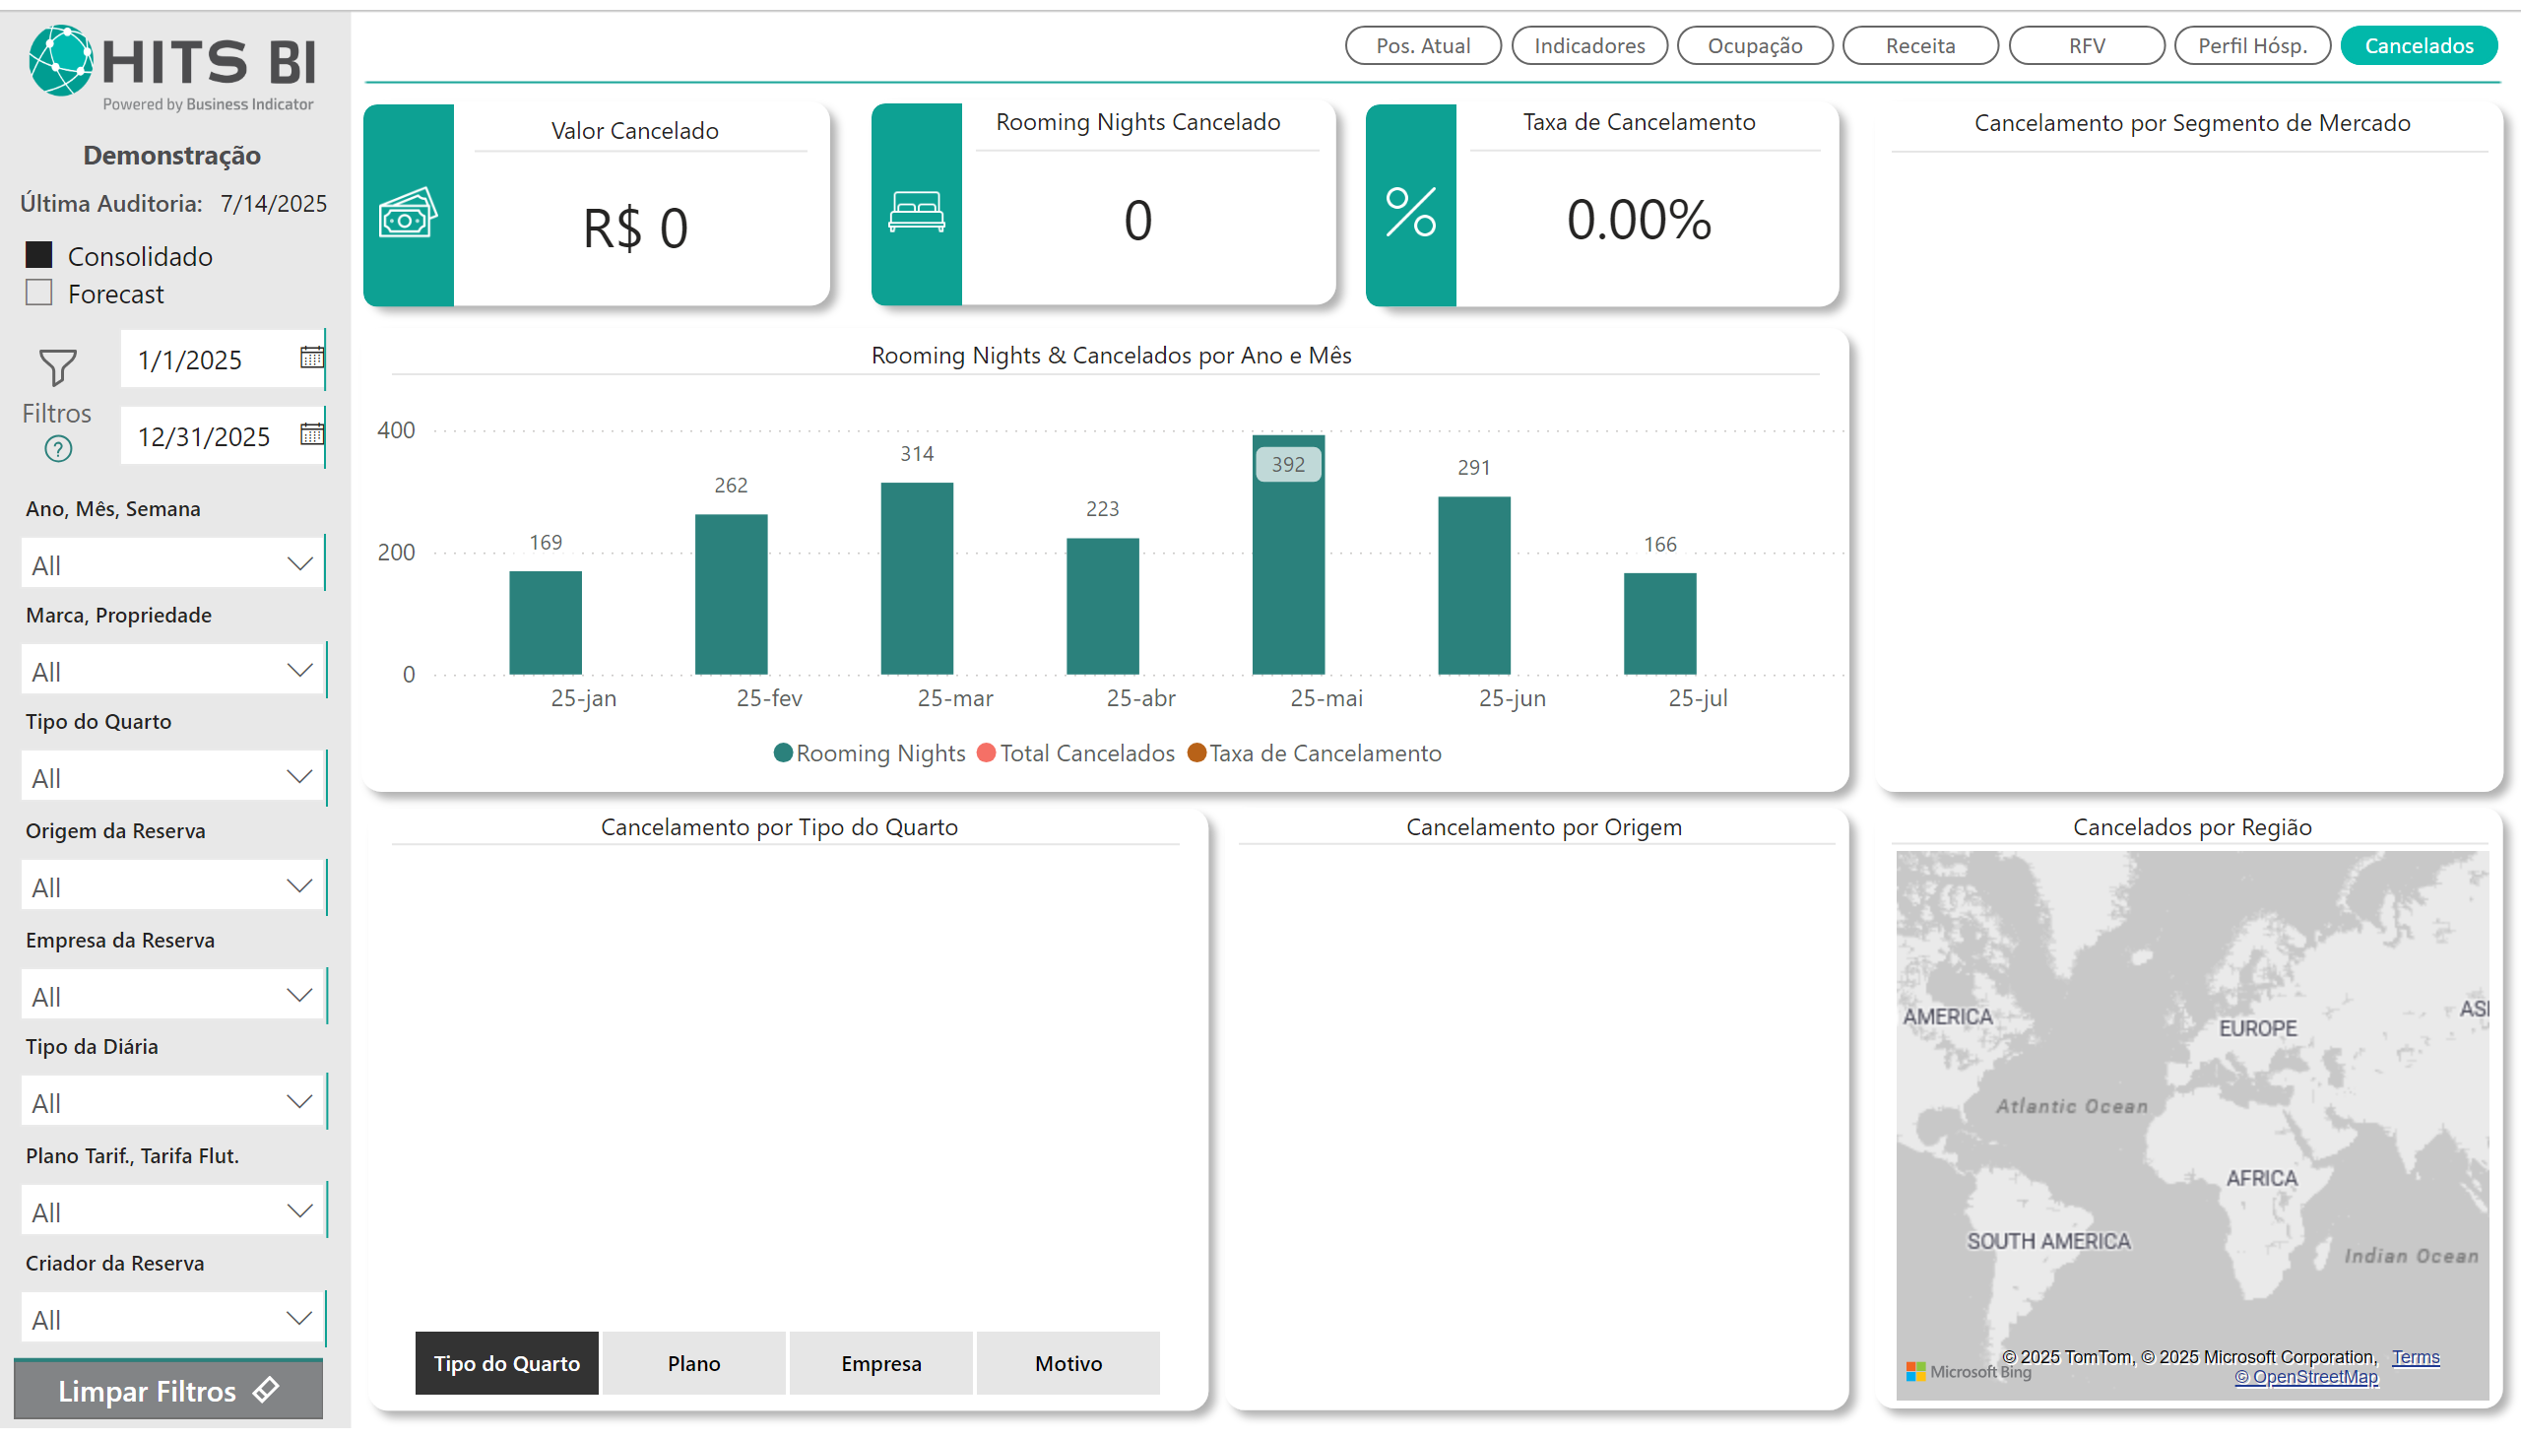Go to the Perfil Hósp. tab

tap(2251, 45)
